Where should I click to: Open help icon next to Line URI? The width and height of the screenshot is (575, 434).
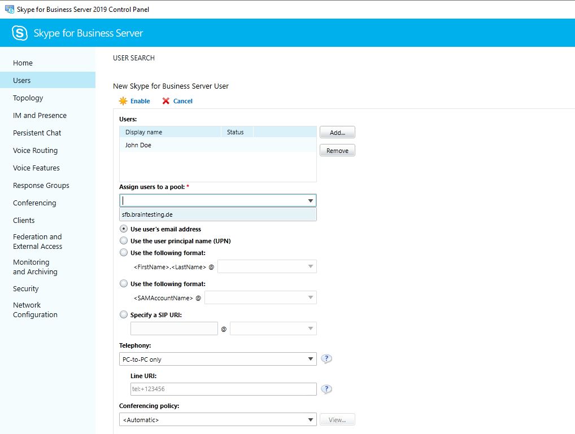(326, 389)
